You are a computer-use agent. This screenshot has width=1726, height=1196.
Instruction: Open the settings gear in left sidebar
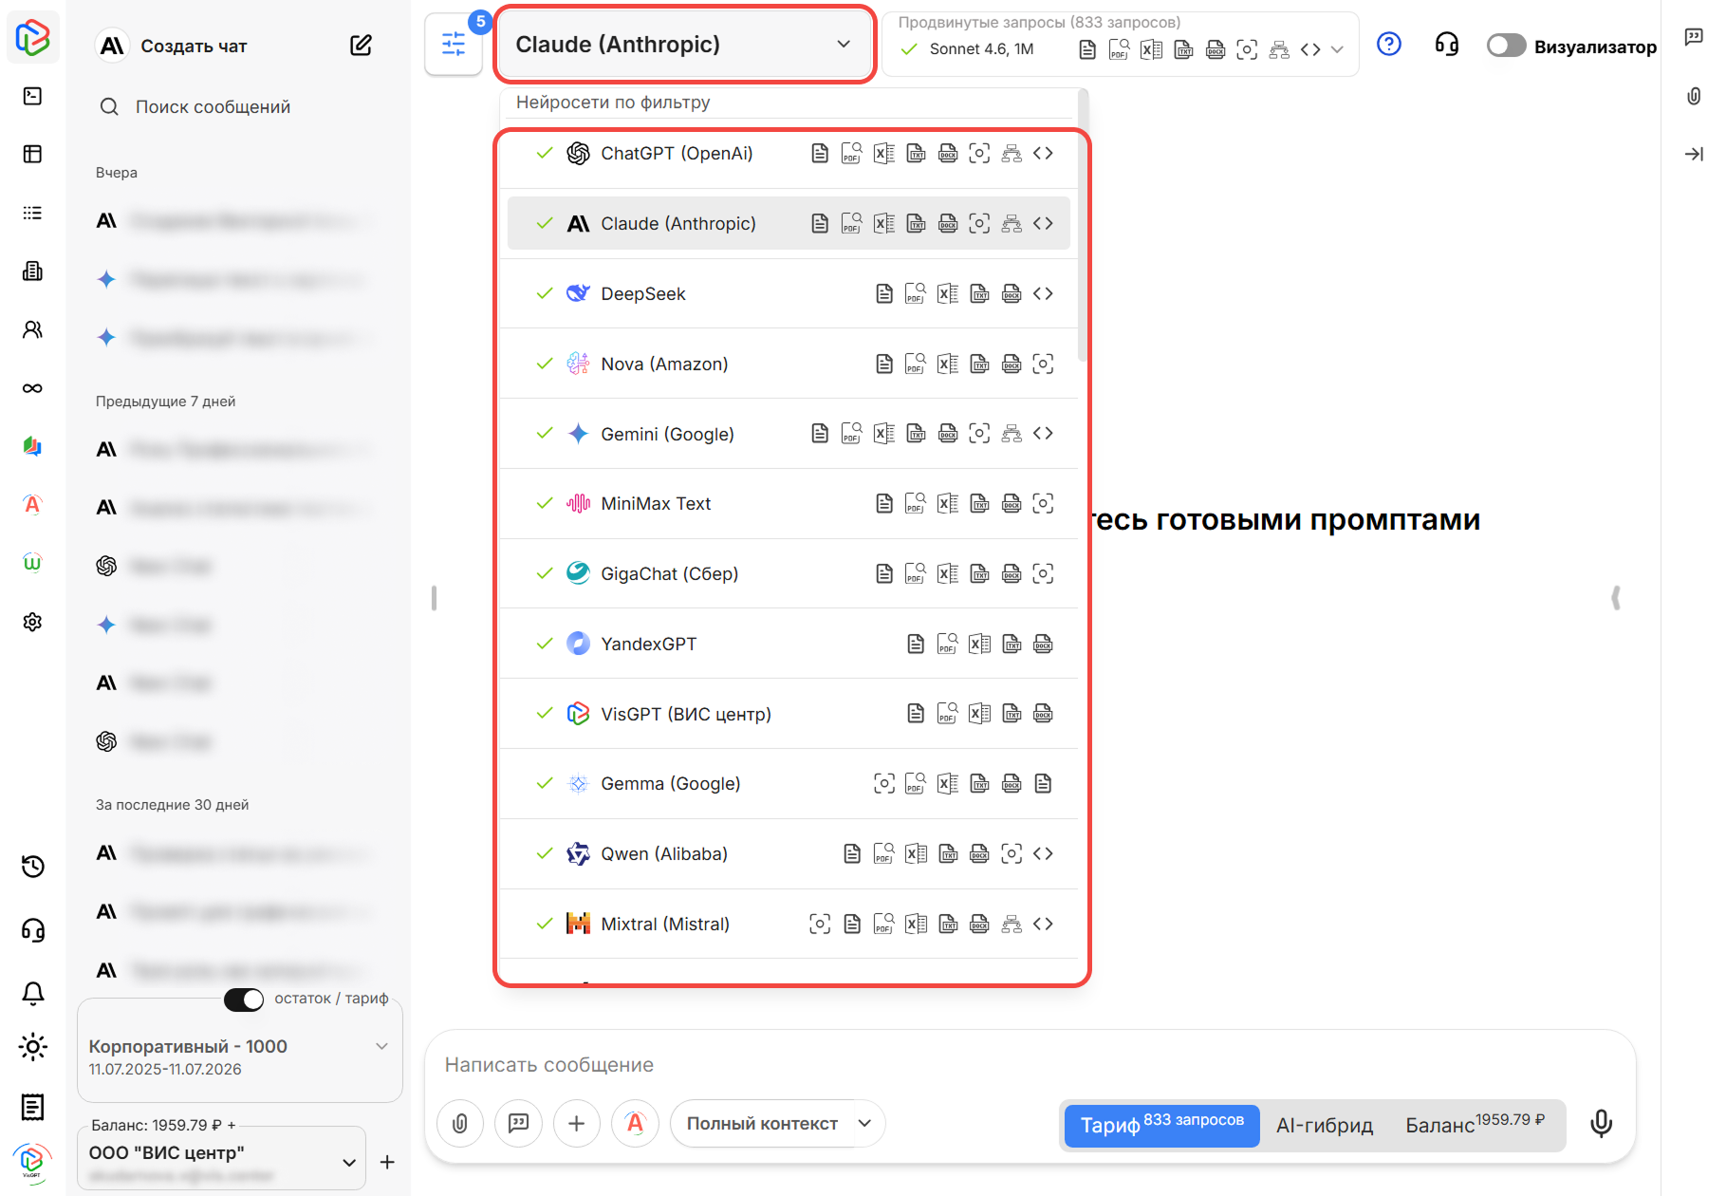(33, 622)
